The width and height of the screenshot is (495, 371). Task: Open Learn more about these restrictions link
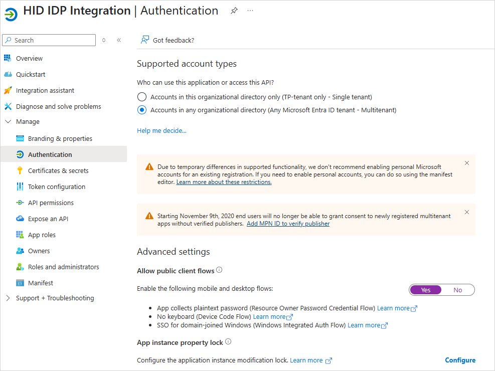[x=224, y=182]
